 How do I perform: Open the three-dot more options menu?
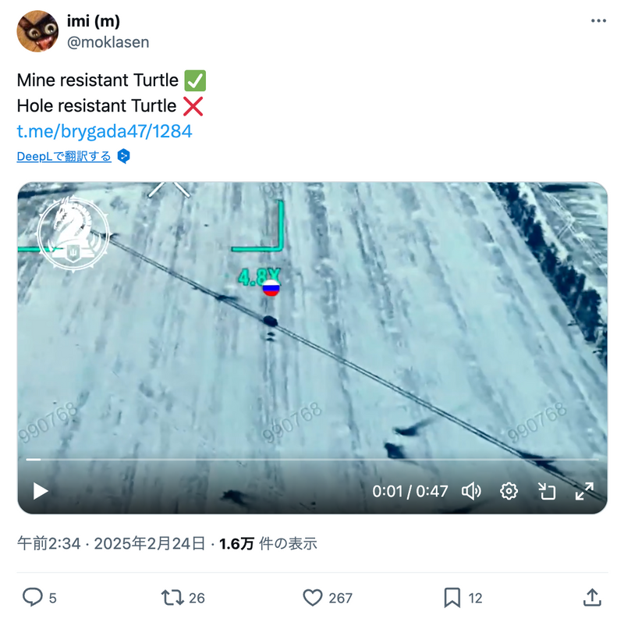click(597, 21)
